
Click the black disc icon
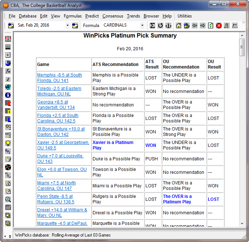(8, 167)
